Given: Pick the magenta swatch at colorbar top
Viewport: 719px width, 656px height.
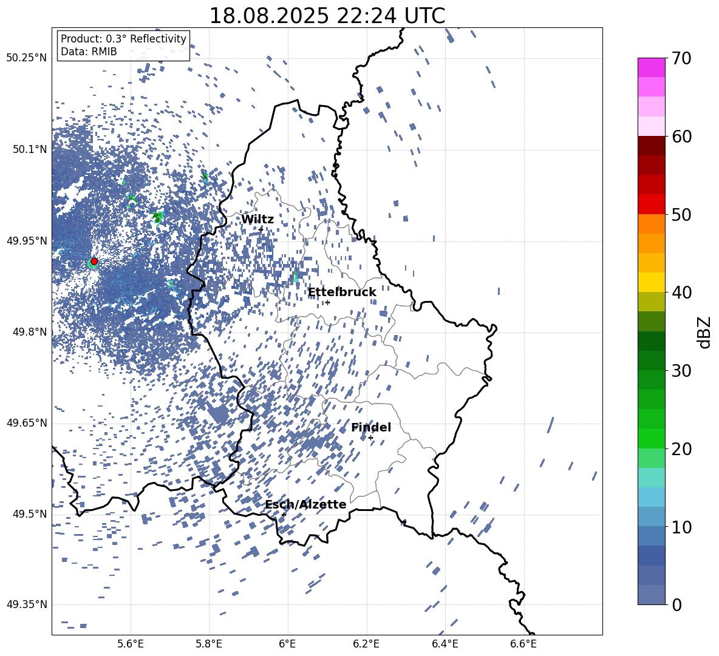Looking at the screenshot, I should 651,68.
